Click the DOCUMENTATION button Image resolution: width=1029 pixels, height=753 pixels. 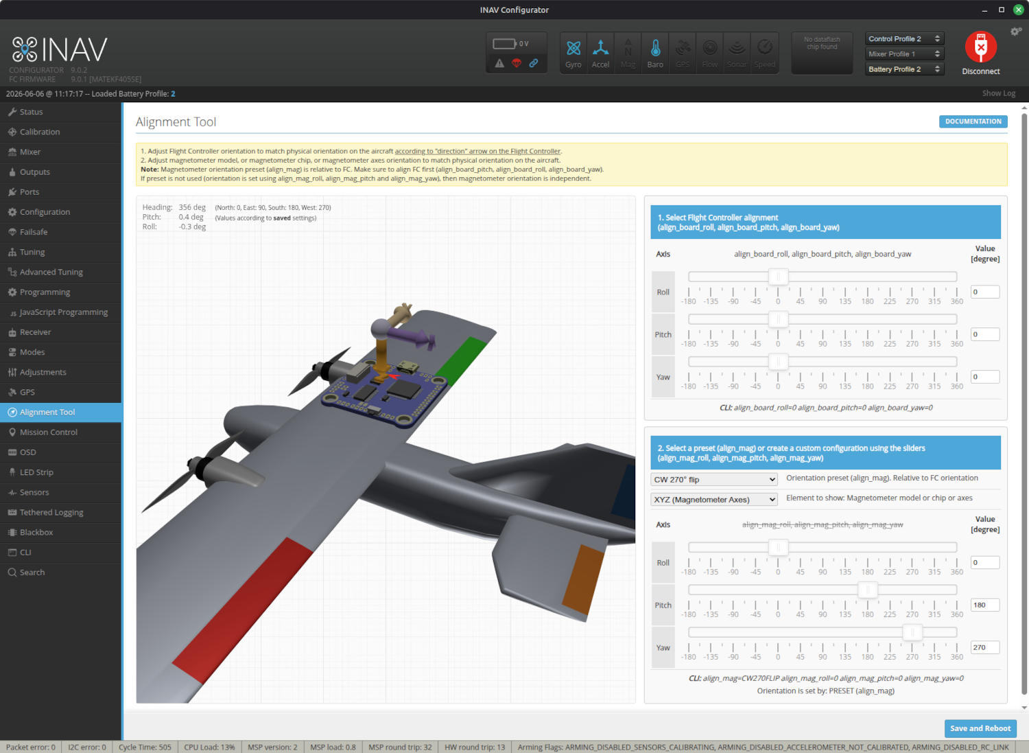(x=973, y=121)
